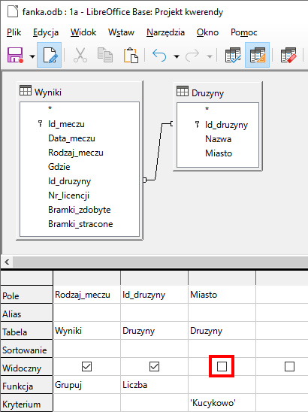Click the Save query icon
The width and height of the screenshot is (308, 412).
coord(15,55)
